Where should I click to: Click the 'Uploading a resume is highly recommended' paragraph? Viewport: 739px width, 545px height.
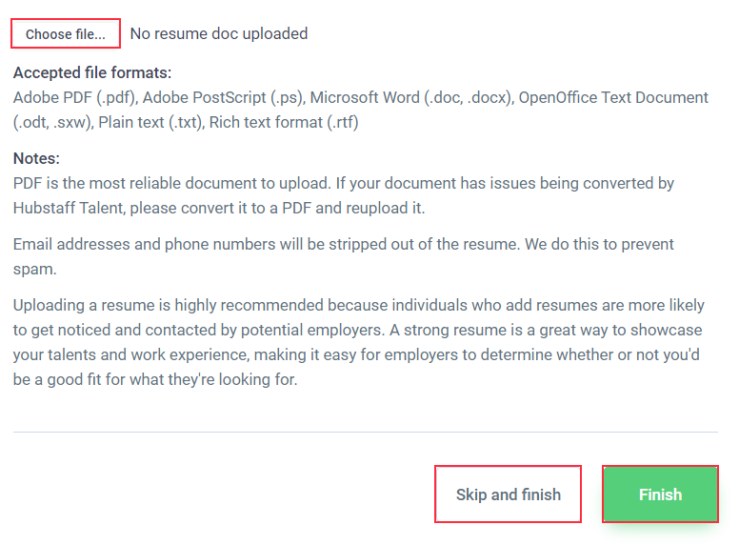pyautogui.click(x=359, y=342)
